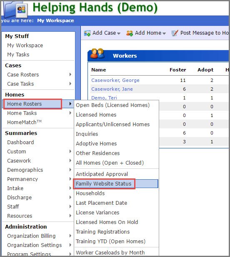This screenshot has width=230, height=257.
Task: Choose Last Placement Date
Action: coord(102,203)
